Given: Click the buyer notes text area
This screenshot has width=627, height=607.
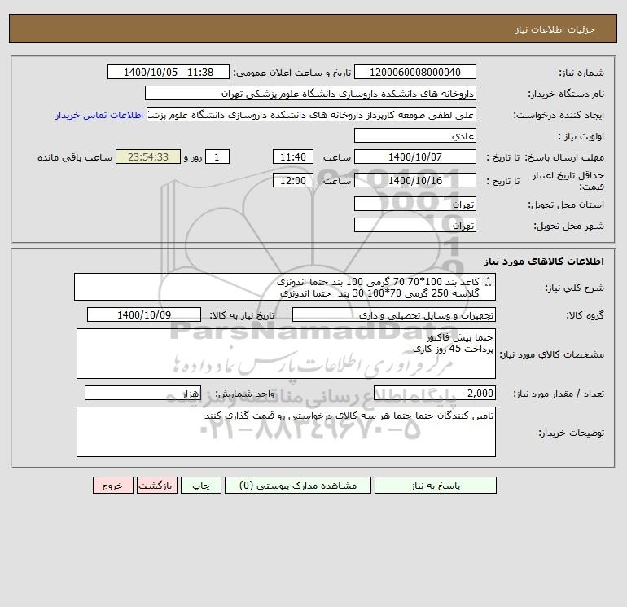Looking at the screenshot, I should point(286,432).
